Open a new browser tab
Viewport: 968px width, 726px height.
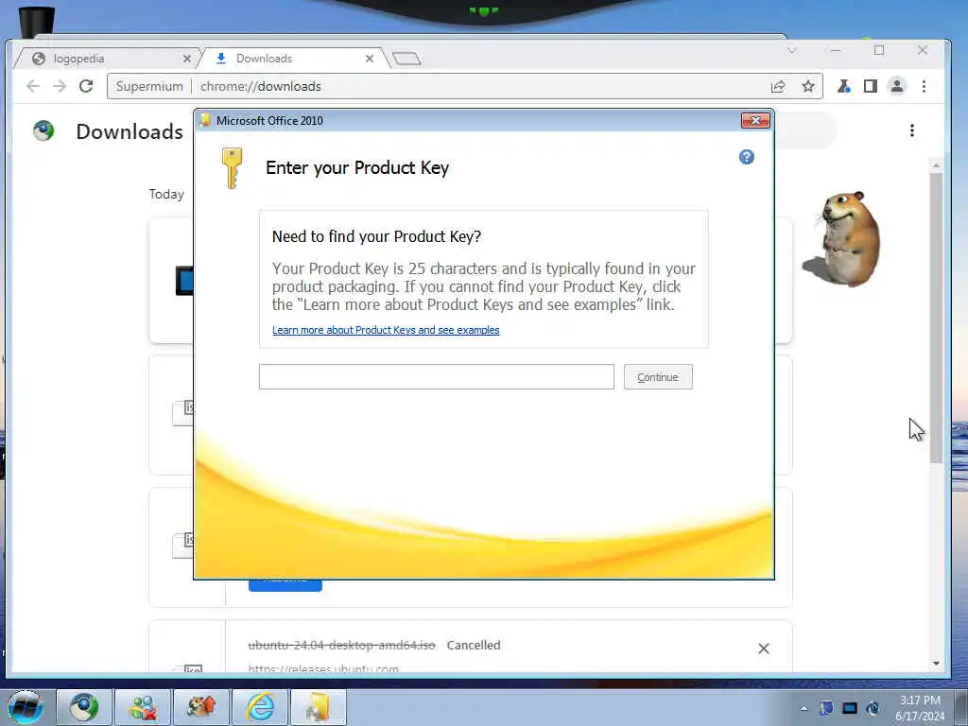pos(406,59)
